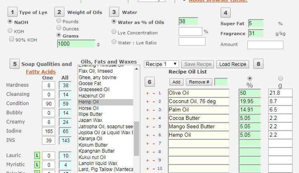Click the minus icon on Cocoa Butter row

click(153, 118)
